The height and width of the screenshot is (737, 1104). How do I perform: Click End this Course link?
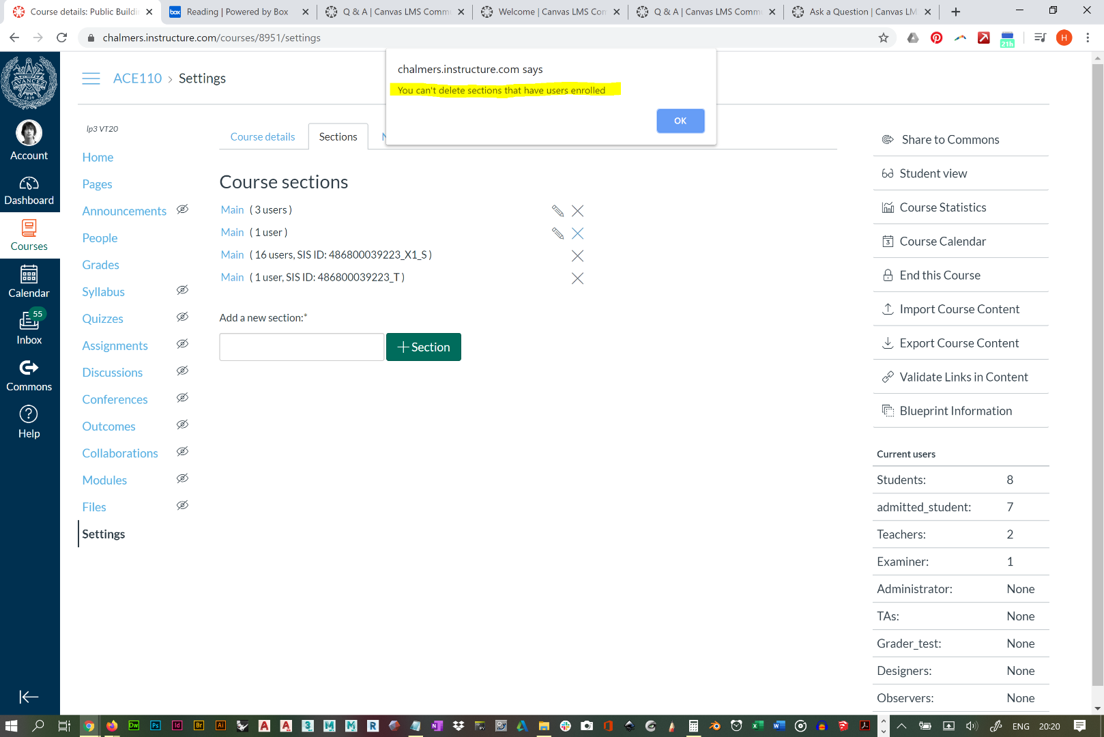[940, 275]
